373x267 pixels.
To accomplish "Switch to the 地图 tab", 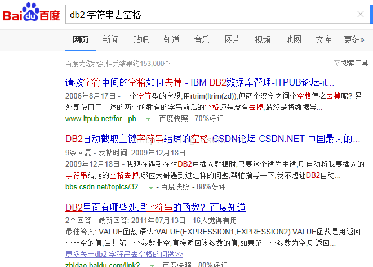I will point(294,39).
